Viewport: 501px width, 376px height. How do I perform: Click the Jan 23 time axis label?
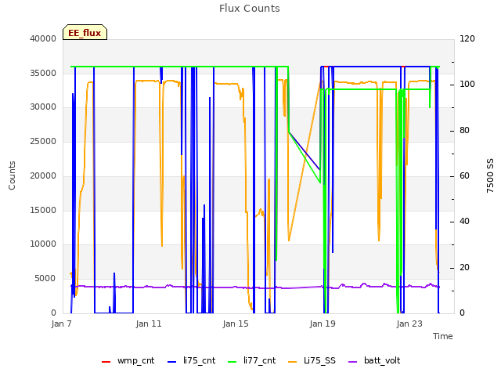(409, 324)
